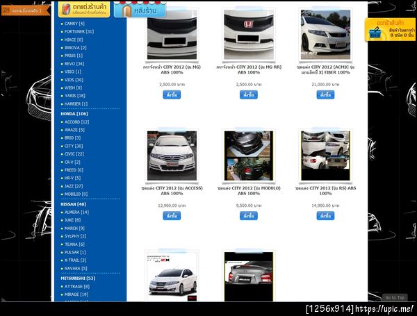Open the CAMRY [4] category

(x=74, y=24)
